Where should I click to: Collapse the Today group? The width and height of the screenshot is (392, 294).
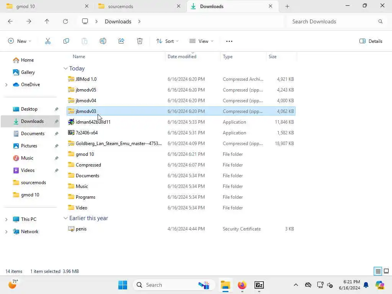65,69
